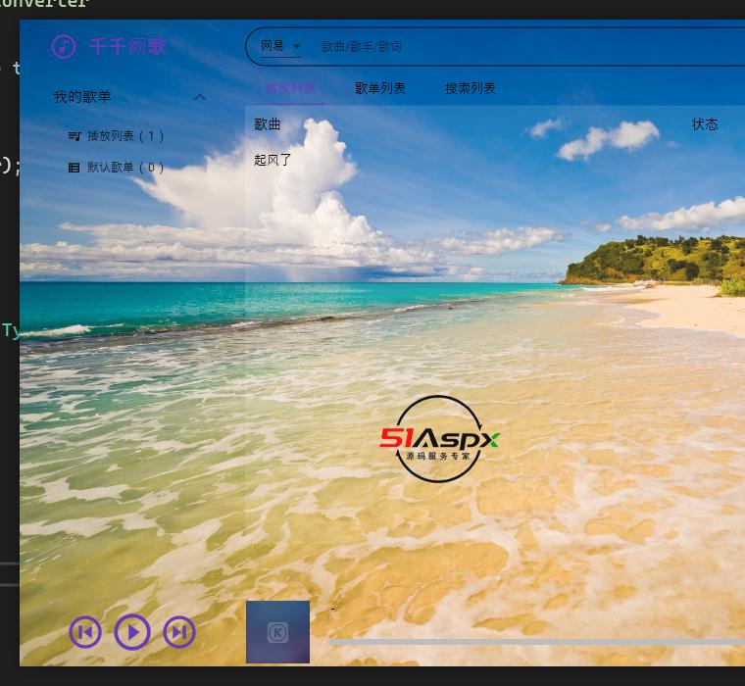Screen dimensions: 745x686
Task: Switch to the 播放列表 tab
Action: [290, 88]
